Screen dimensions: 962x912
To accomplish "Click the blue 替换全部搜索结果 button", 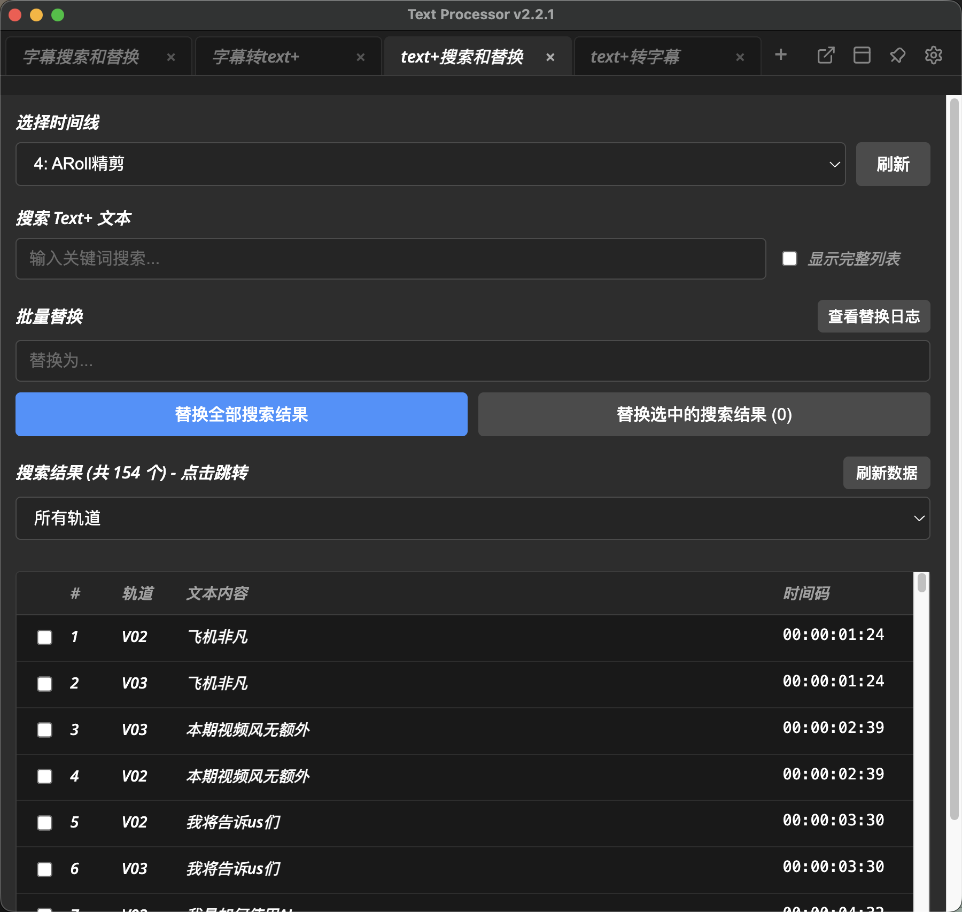I will point(242,414).
